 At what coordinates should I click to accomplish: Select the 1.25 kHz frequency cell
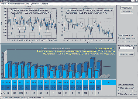coord(60,93)
